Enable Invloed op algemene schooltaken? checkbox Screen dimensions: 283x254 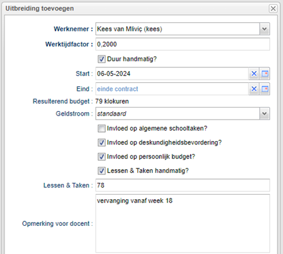click(101, 129)
